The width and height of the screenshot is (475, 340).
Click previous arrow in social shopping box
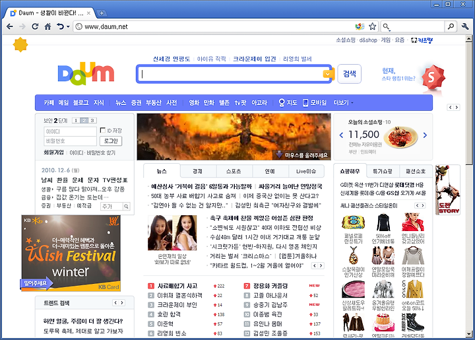click(342, 135)
